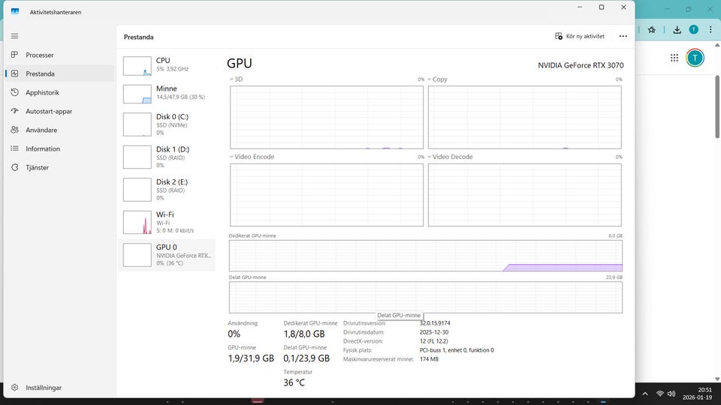Open the Information list icon
Screen dimensions: 721x405
coord(14,148)
